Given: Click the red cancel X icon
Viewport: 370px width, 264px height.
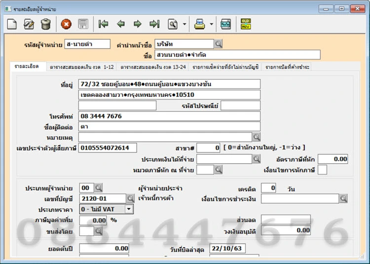Looking at the screenshot, I should (66, 24).
